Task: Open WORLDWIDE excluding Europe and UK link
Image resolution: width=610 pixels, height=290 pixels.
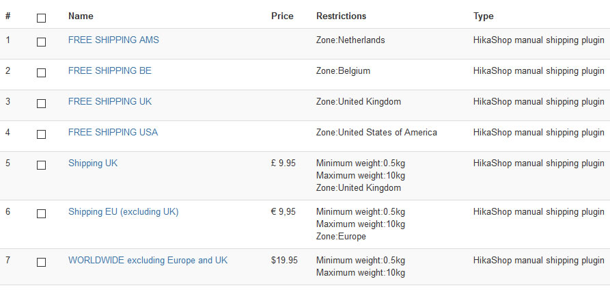Action: (x=148, y=260)
